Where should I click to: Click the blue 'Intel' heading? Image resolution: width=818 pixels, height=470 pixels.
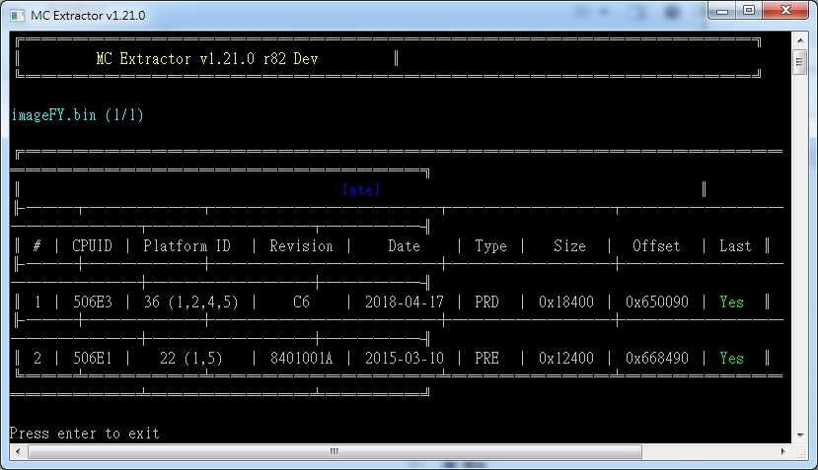[361, 189]
